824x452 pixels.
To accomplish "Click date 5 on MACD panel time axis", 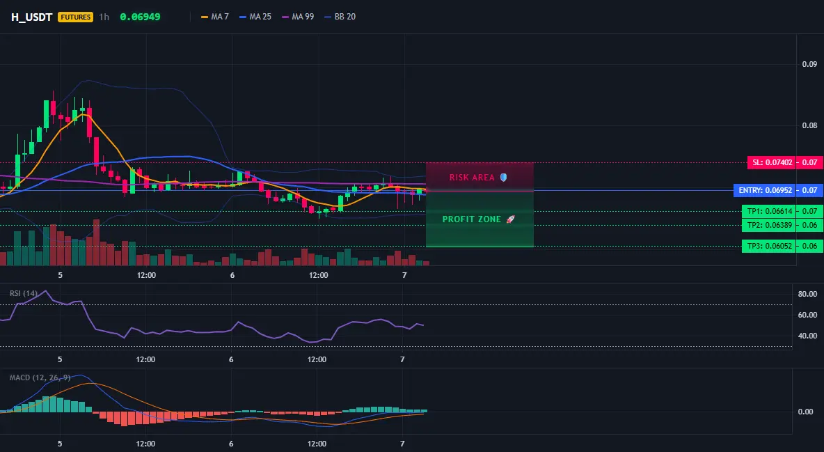I will coord(60,444).
